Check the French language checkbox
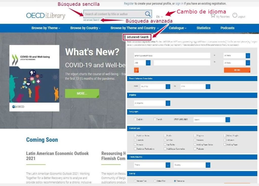 [x=155, y=119]
